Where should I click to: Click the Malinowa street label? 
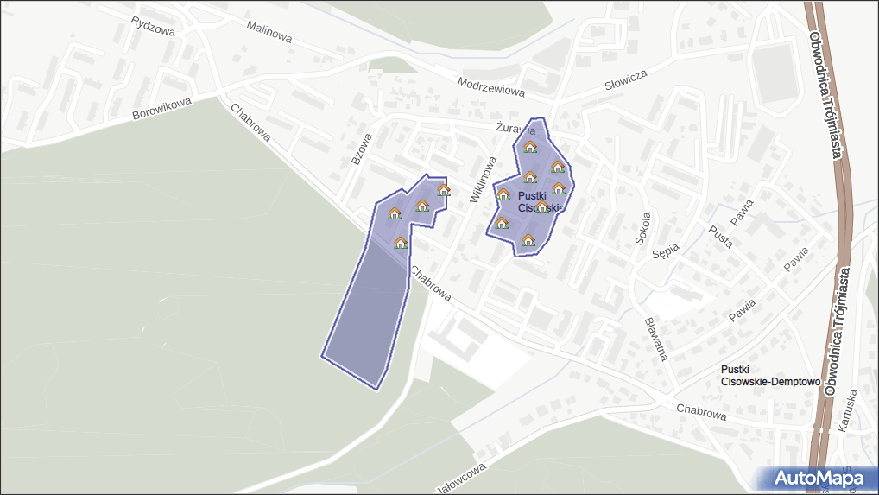coord(269,32)
